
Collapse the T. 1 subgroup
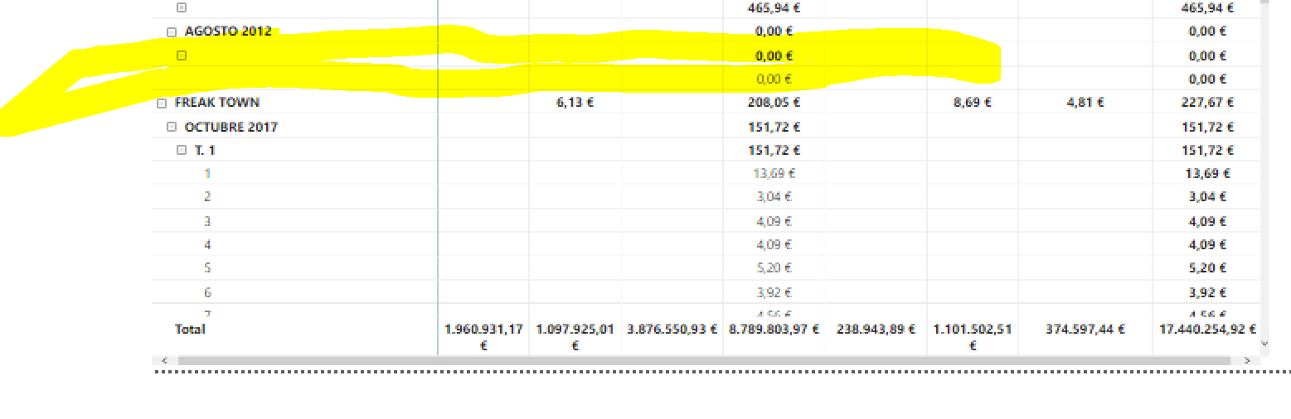[x=182, y=151]
